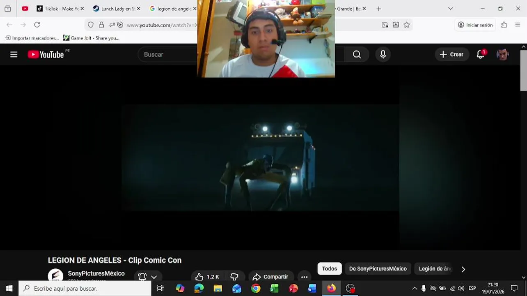
Task: Close the legion de angeles tab
Action: point(195,9)
